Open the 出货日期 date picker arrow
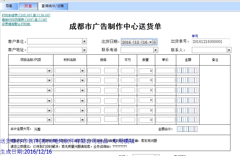The image size is (240, 156). (151, 42)
